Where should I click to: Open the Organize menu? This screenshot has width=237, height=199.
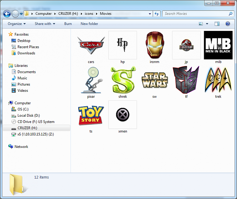[x=17, y=24]
